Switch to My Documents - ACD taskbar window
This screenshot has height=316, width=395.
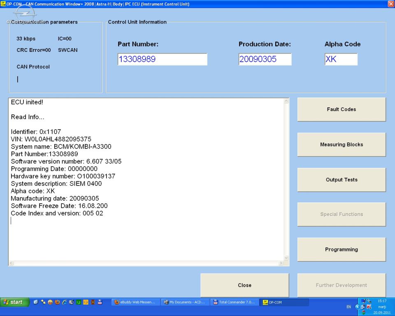pos(185,302)
